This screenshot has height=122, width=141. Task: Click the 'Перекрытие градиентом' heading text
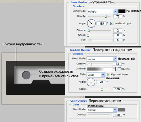pyautogui.click(x=112, y=50)
